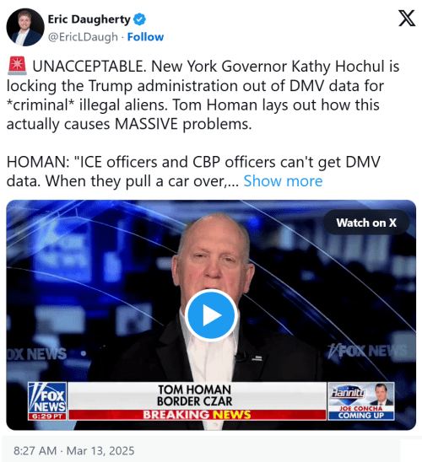Open Eric Daugherty's profile picture
422x462 pixels.
tap(25, 27)
